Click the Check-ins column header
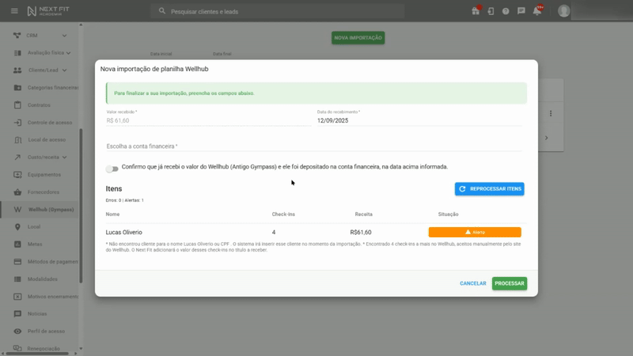 pos(283,214)
